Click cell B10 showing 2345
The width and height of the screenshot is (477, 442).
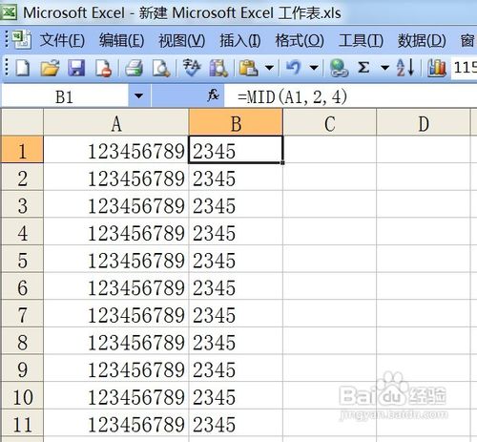[x=236, y=396]
